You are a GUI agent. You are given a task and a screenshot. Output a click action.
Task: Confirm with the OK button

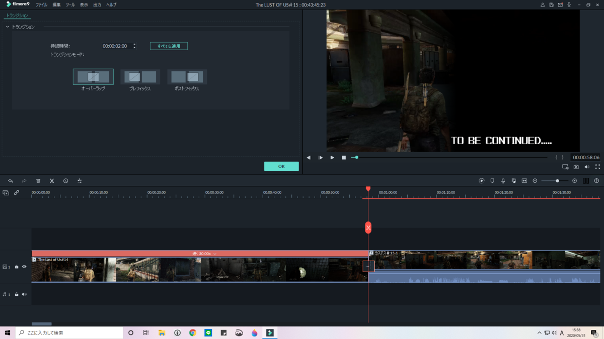pyautogui.click(x=281, y=166)
